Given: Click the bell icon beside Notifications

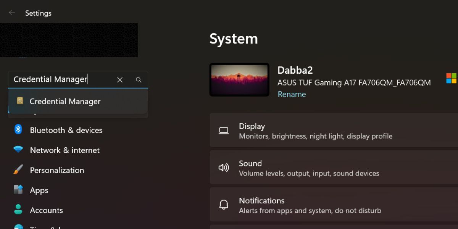Looking at the screenshot, I should point(224,205).
